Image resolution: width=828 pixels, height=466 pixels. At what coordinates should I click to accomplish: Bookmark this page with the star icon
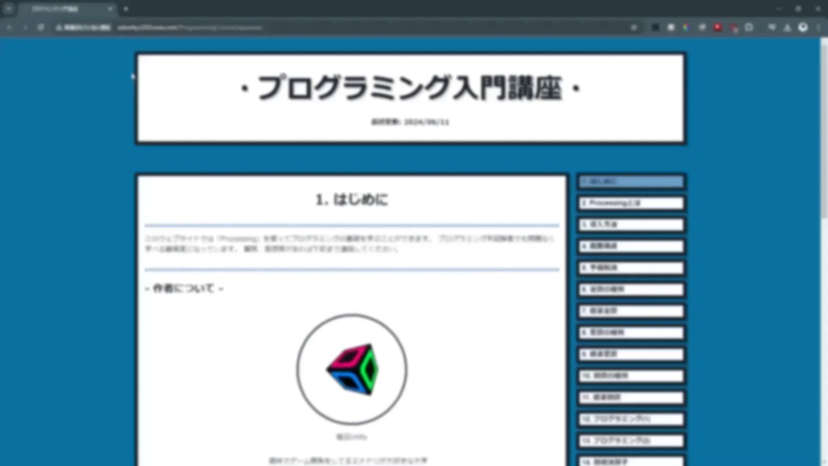pyautogui.click(x=634, y=28)
